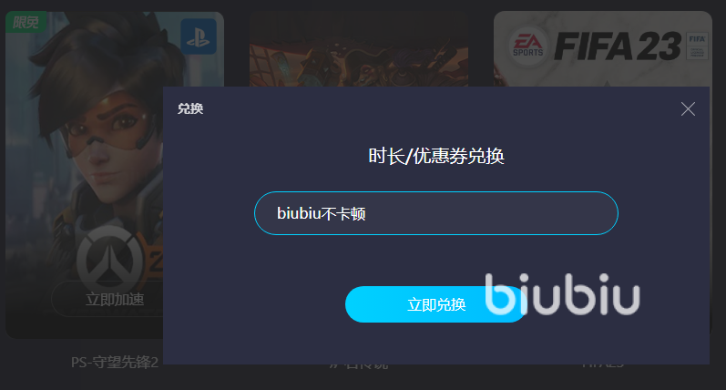726x390 pixels.
Task: Click the 时长/优惠券兑换 heading
Action: pos(436,156)
